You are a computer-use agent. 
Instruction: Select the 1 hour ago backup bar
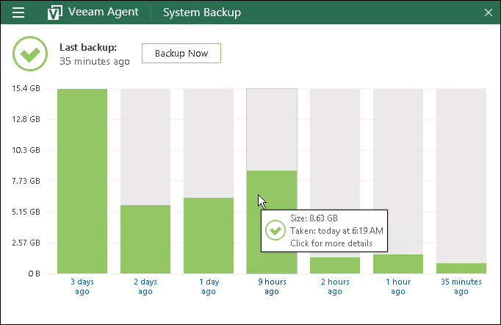(x=398, y=263)
